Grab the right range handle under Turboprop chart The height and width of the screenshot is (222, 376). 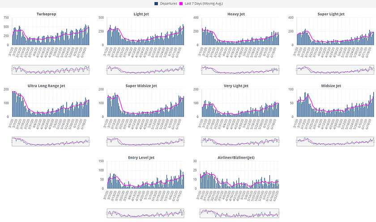click(x=89, y=70)
